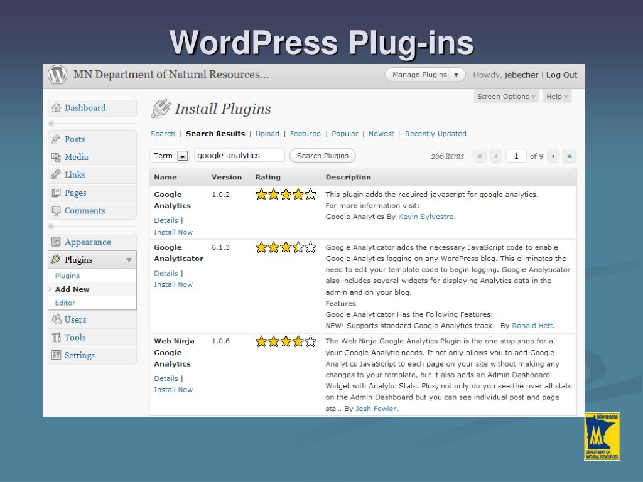Click the current page number field

pos(516,156)
